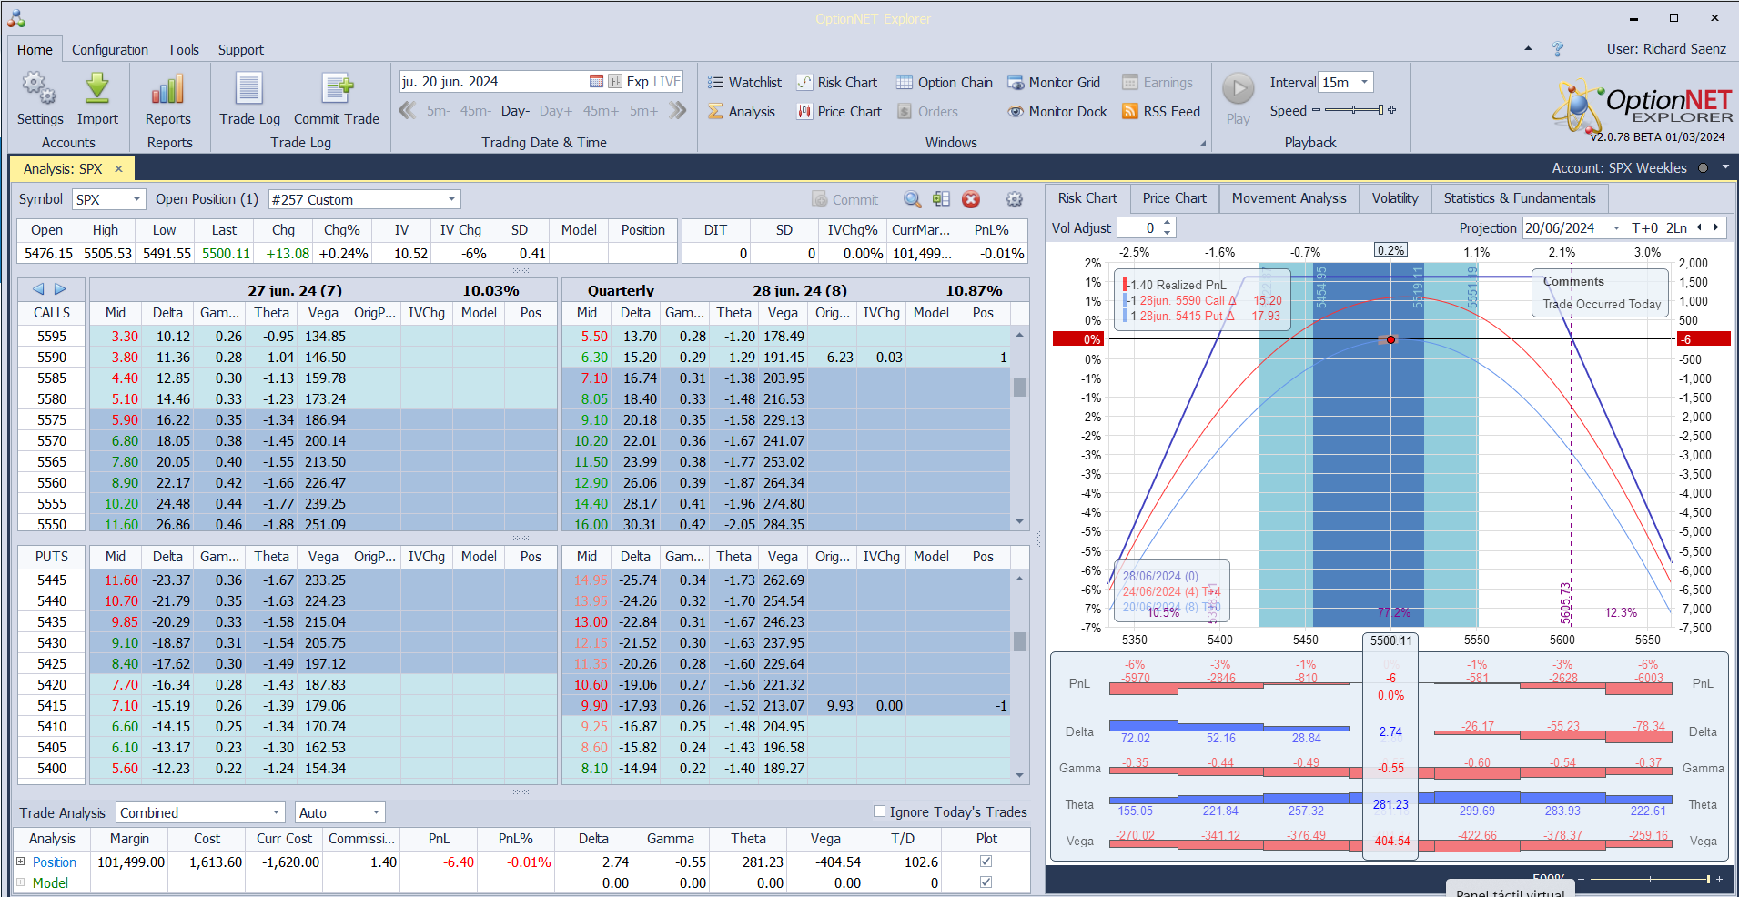This screenshot has height=897, width=1739.
Task: Switch to the Configuration ribbon tab
Action: coord(110,50)
